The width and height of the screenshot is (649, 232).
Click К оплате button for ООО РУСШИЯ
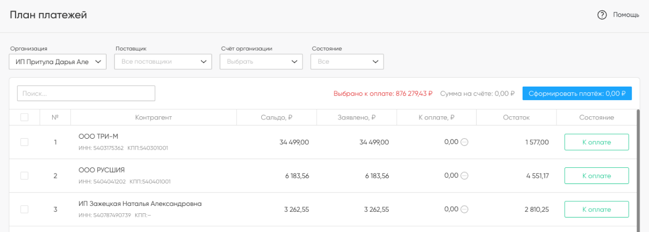tap(596, 176)
